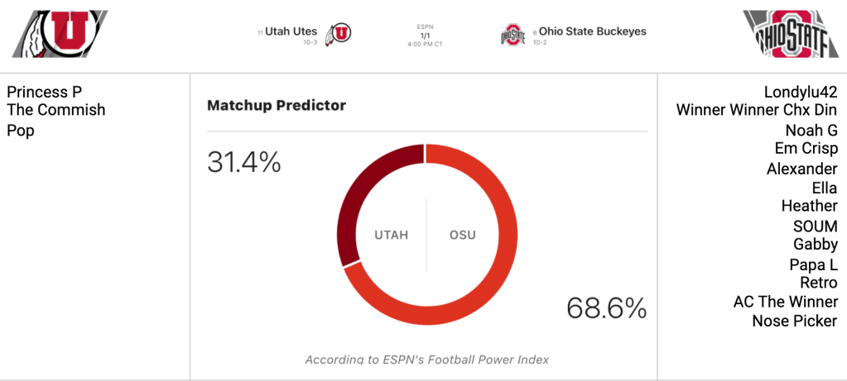The height and width of the screenshot is (381, 847).
Task: Click the small Utah Utes header logo
Action: (339, 34)
